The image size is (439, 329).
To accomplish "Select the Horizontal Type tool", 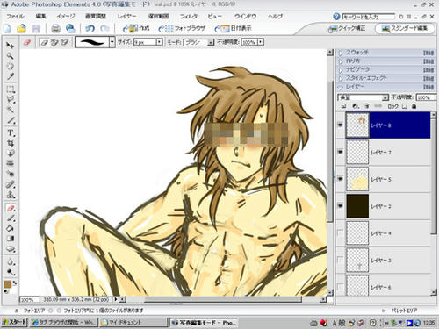I will tap(11, 133).
